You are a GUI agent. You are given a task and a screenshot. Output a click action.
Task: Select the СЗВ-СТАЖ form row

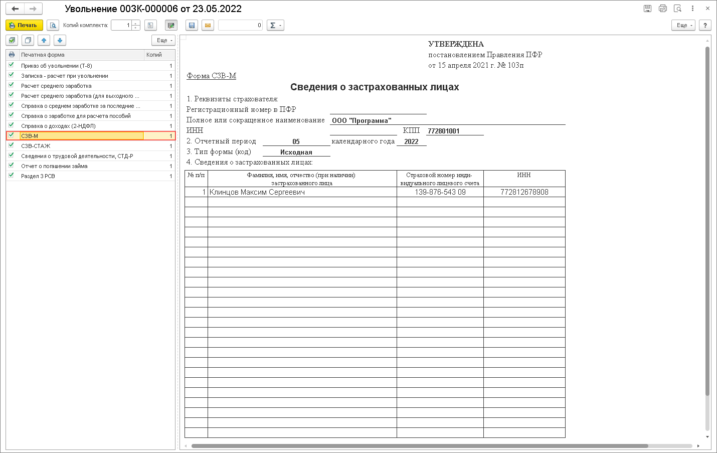[91, 146]
